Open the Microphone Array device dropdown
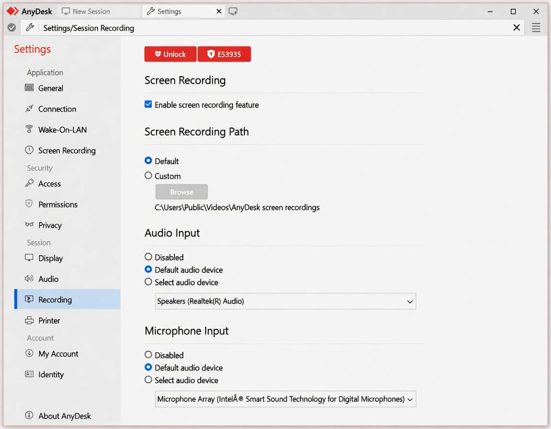Screen dimensions: 551x429 pyautogui.click(x=286, y=399)
